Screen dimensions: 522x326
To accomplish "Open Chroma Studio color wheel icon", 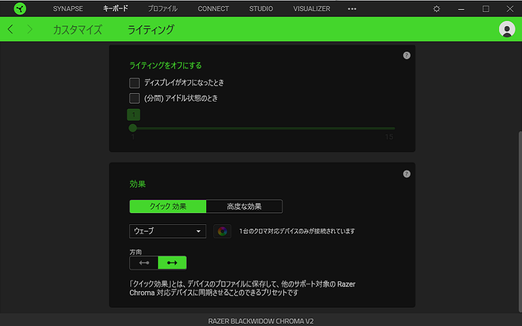I will tap(222, 231).
